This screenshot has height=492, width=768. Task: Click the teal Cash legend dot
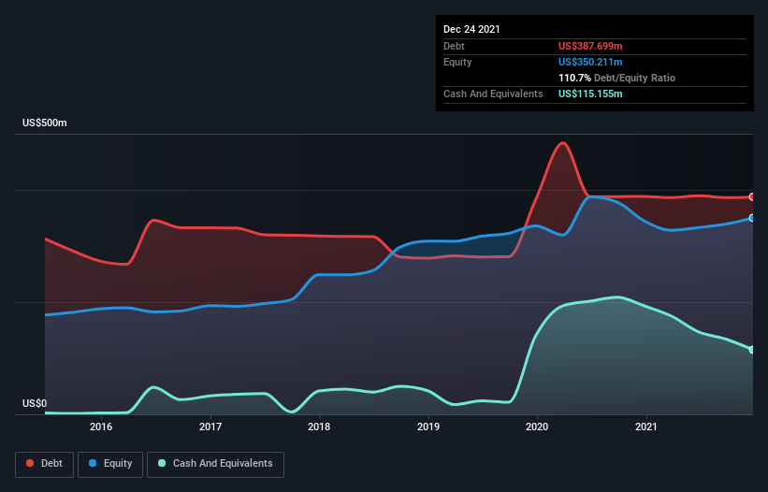click(x=162, y=463)
